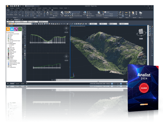The height and width of the screenshot is (122, 163).
Task: Expand the Disegna panel dropdown
Action: click(15, 18)
